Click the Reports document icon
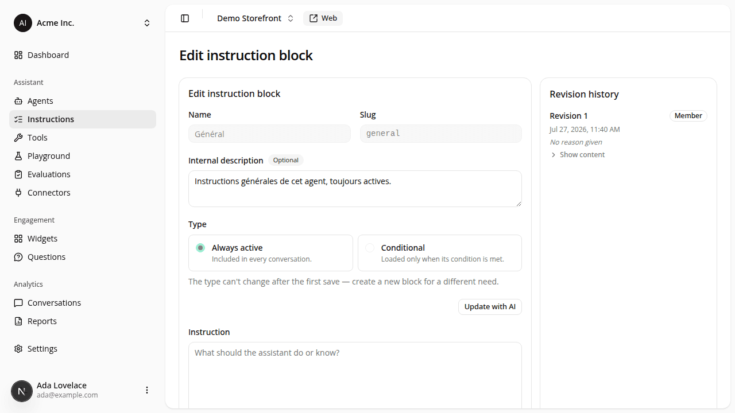The height and width of the screenshot is (413, 735). (18, 321)
